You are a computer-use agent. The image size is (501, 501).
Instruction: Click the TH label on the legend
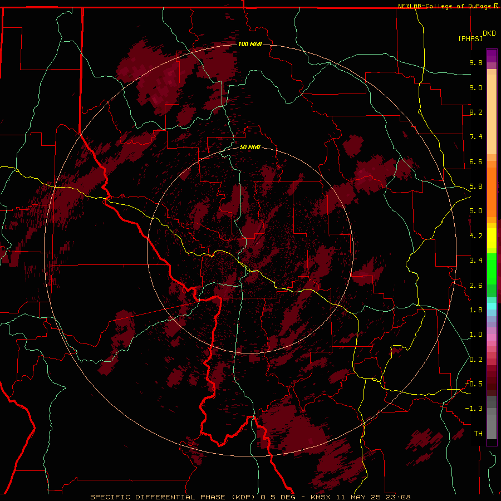pos(478,434)
